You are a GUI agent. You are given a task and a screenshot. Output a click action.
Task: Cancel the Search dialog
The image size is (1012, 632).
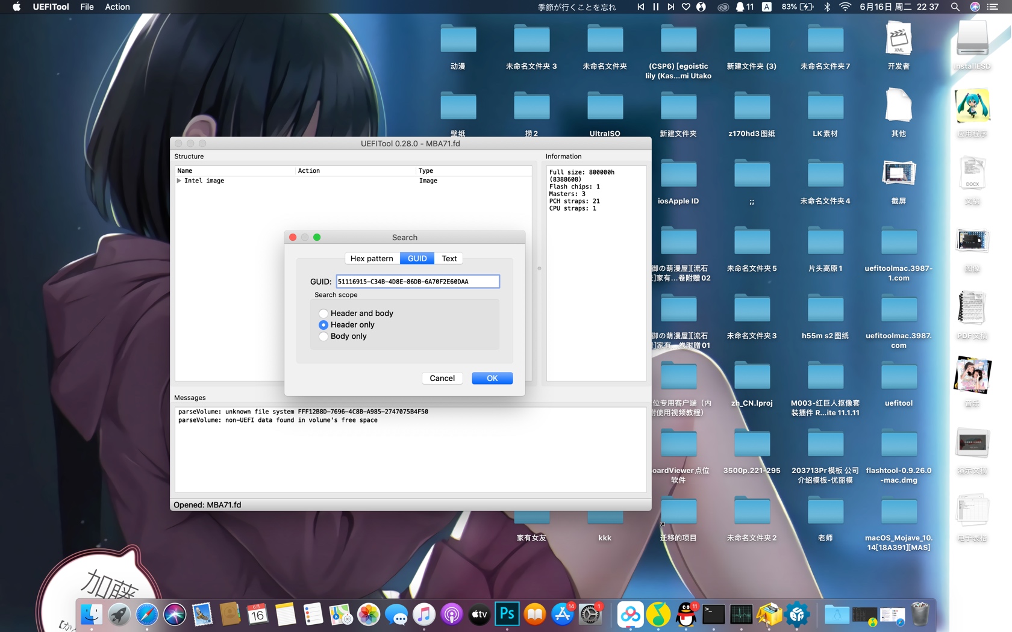pyautogui.click(x=442, y=378)
